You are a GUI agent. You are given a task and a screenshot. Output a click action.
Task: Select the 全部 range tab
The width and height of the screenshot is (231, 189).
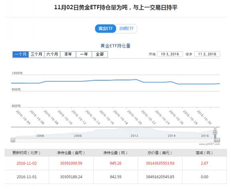point(100,55)
